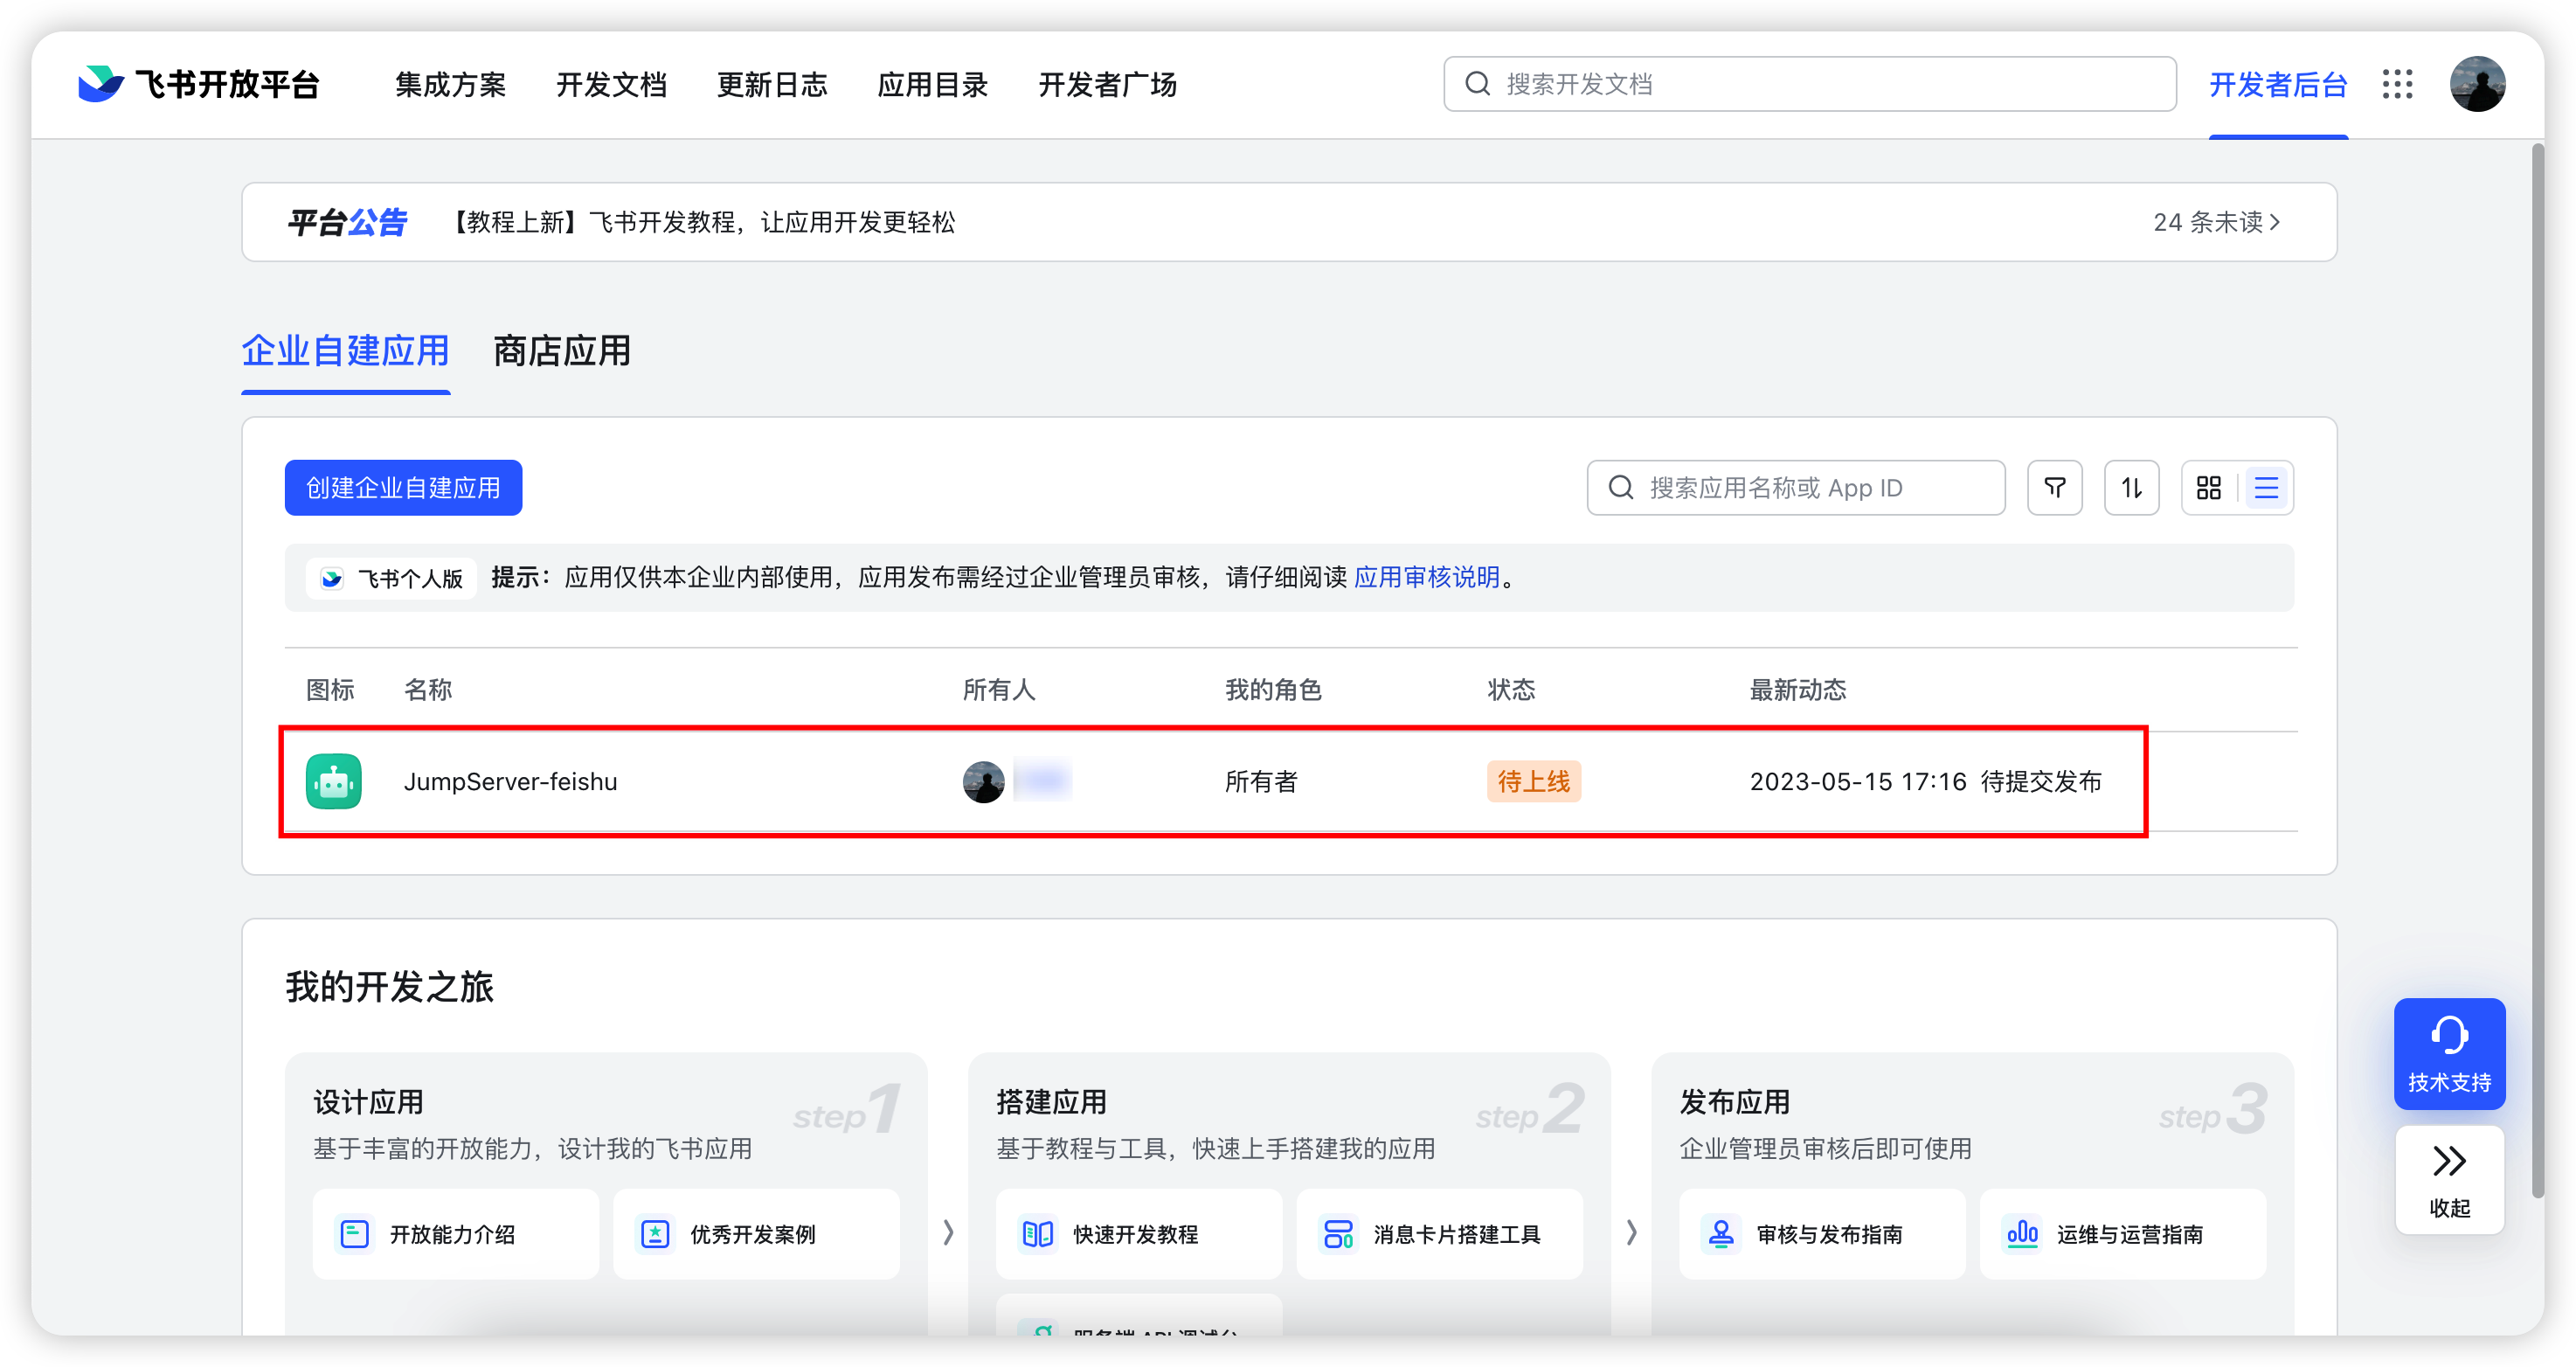
Task: Click the 待上线 status tag
Action: [1534, 781]
